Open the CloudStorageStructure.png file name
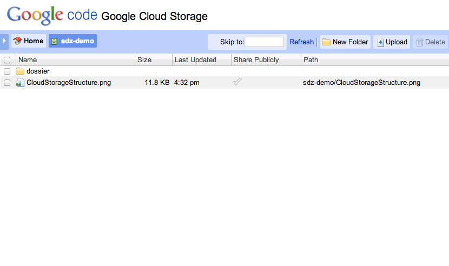This screenshot has width=449, height=266. point(69,83)
